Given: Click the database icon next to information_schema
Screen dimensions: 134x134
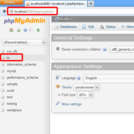Looking at the screenshot, I should pyautogui.click(x=3, y=64).
